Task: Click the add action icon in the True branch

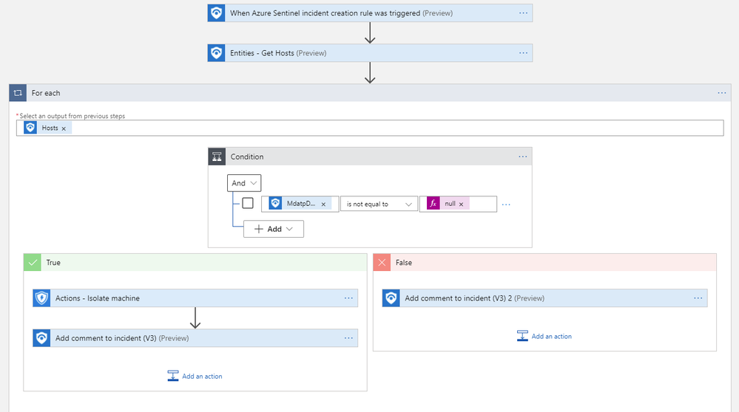Action: pos(173,376)
